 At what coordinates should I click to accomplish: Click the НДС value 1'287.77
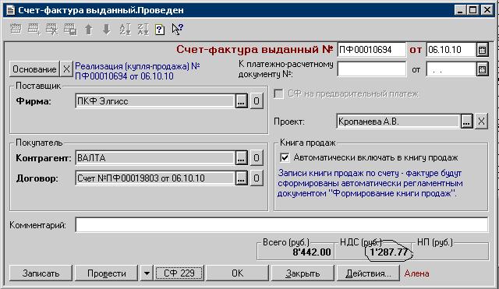point(388,252)
